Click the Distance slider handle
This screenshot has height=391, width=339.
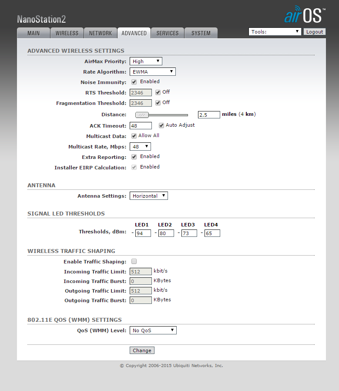(x=142, y=115)
